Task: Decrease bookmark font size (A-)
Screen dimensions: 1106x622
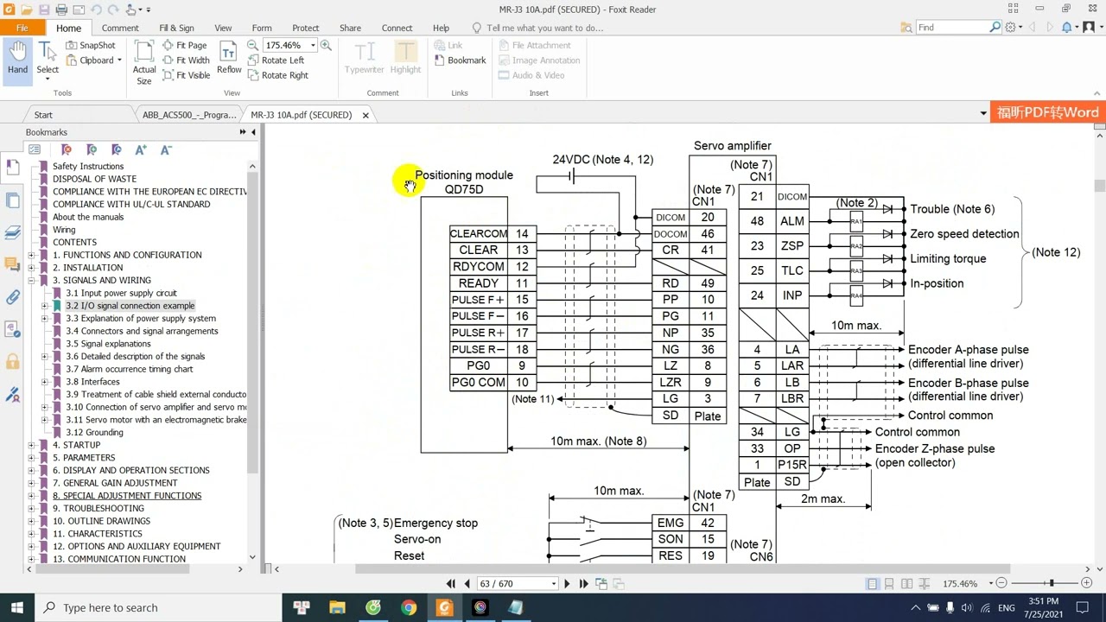Action: [167, 149]
